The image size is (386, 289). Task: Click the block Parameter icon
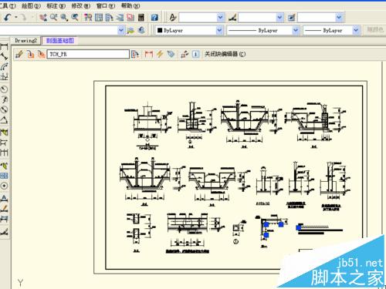pos(149,54)
